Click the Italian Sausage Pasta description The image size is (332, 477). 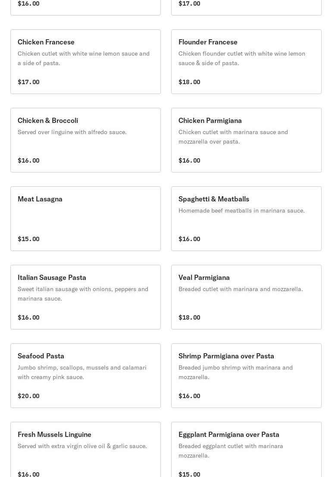83,294
